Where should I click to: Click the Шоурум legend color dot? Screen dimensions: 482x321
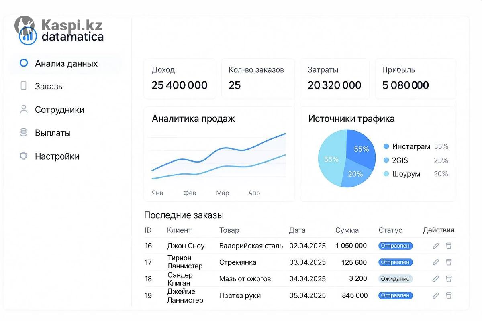tap(386, 174)
